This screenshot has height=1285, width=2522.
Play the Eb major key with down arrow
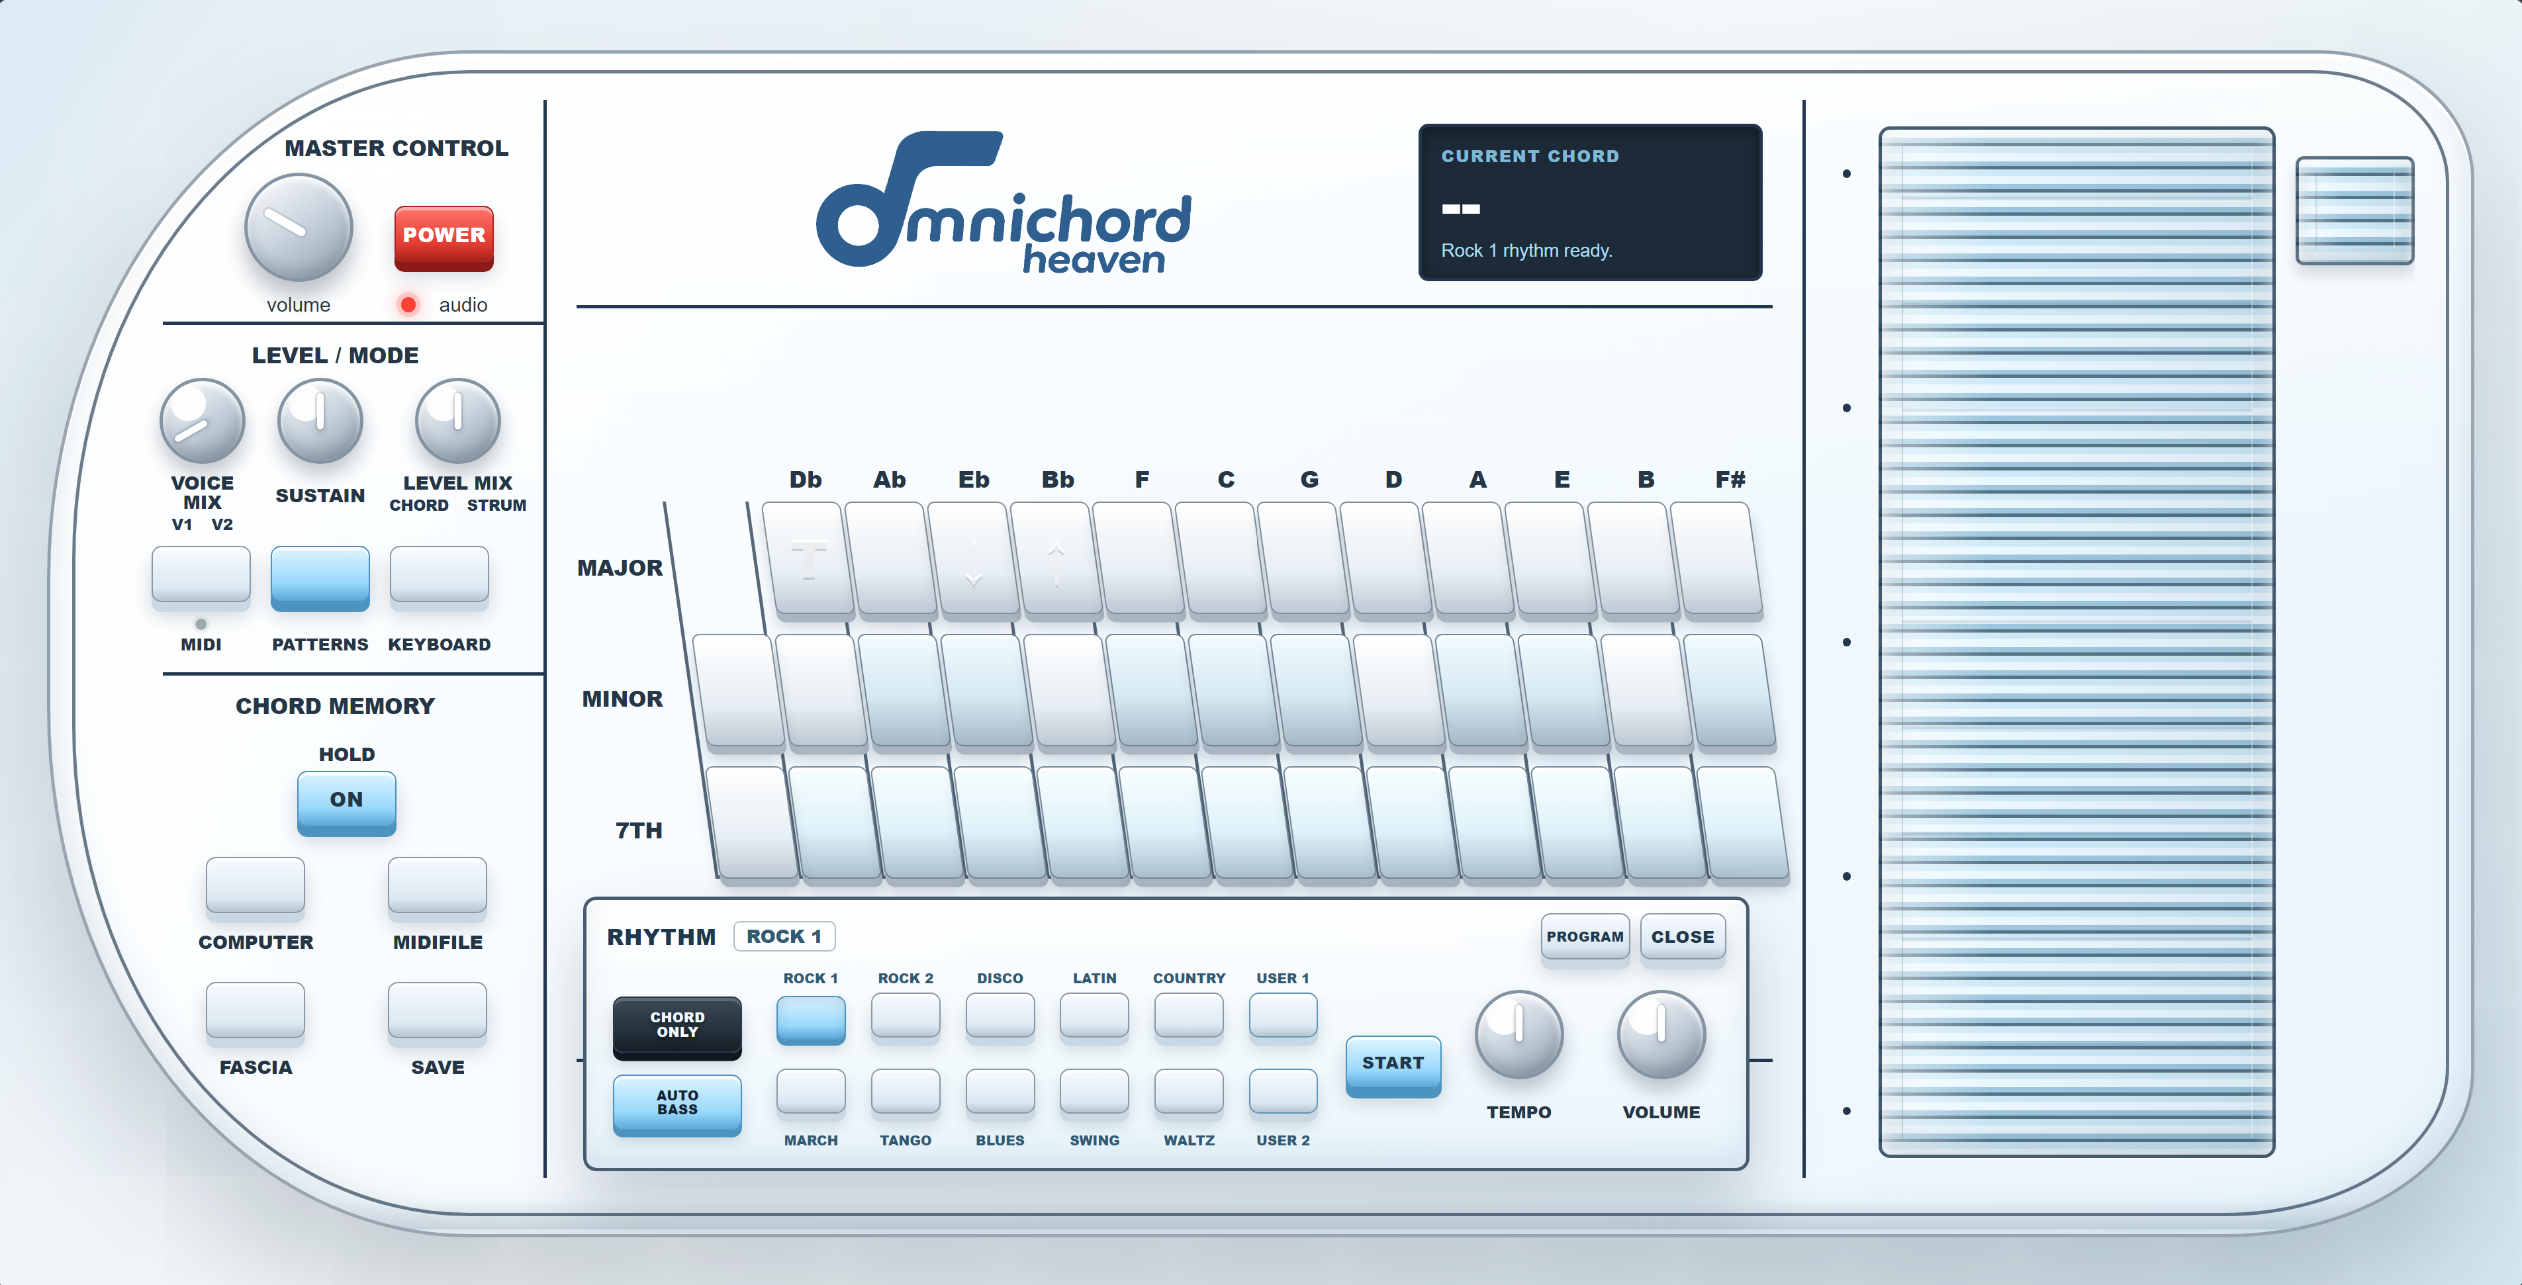[973, 560]
